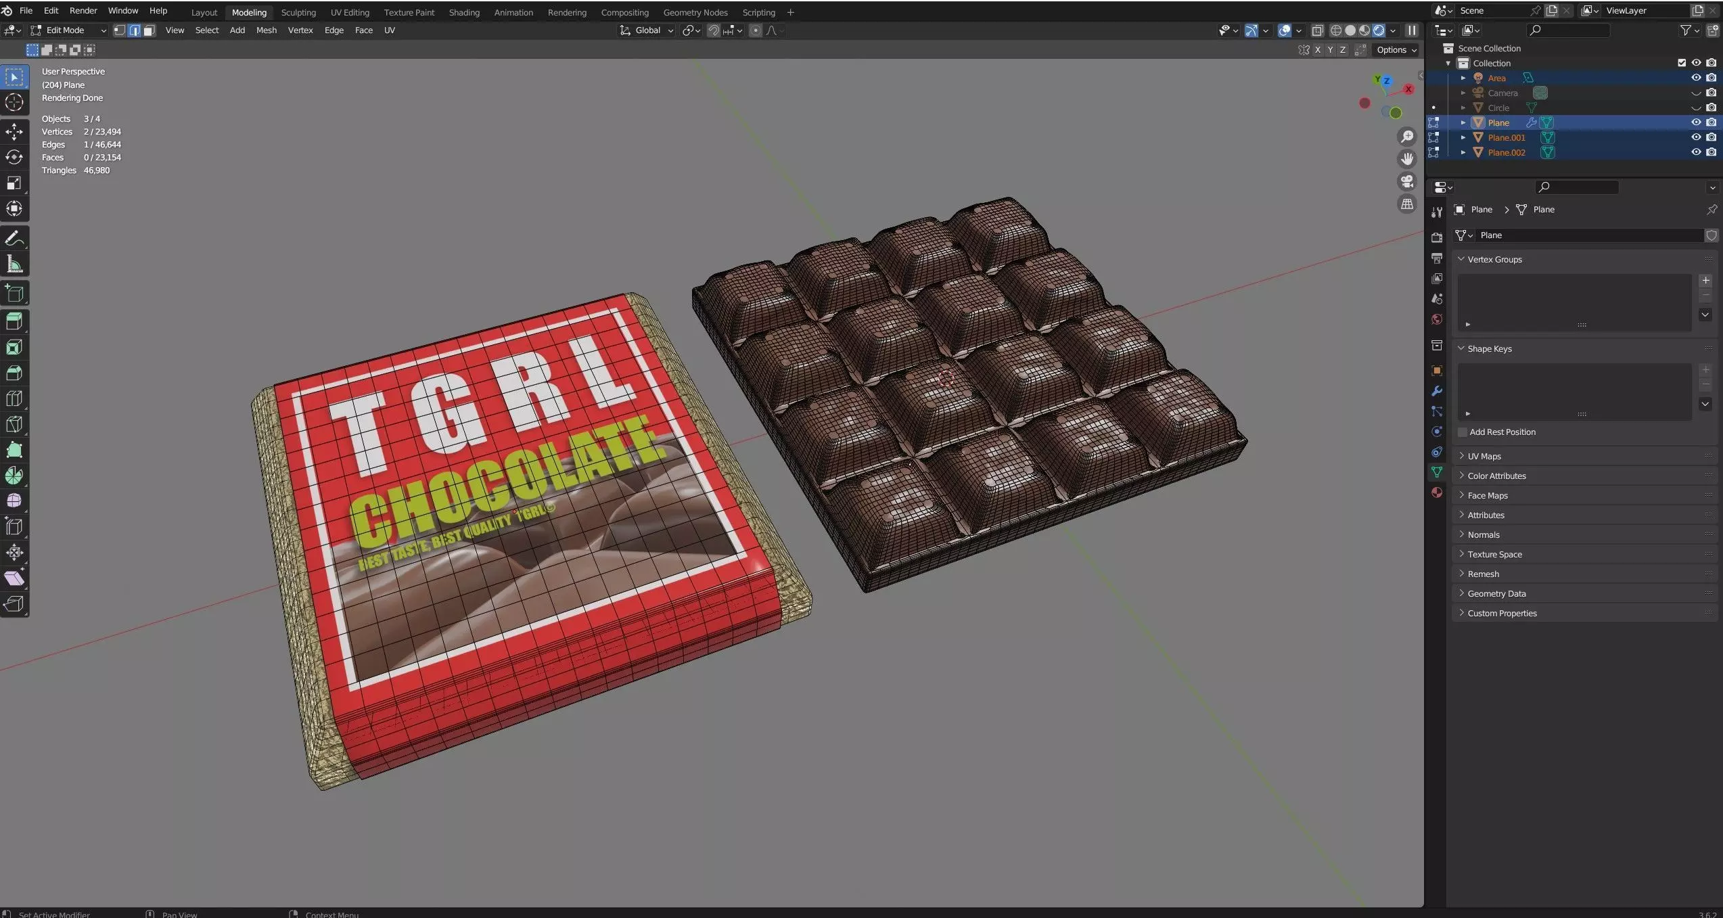The image size is (1723, 918).
Task: Select the Smooth tool
Action: pos(14,501)
